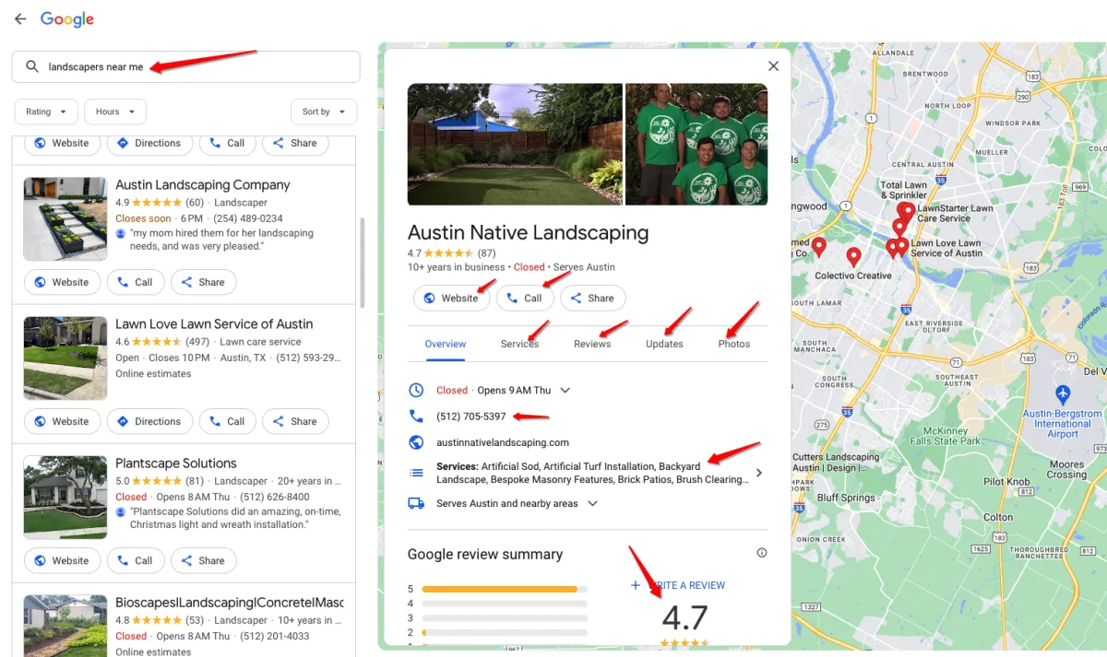Open the Sort by dropdown

coord(324,111)
